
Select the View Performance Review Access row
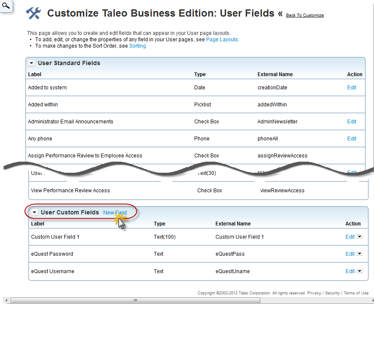pyautogui.click(x=198, y=191)
